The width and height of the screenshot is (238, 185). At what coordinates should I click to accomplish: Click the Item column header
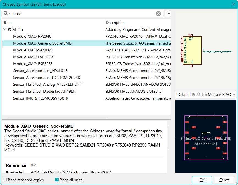click(53, 23)
